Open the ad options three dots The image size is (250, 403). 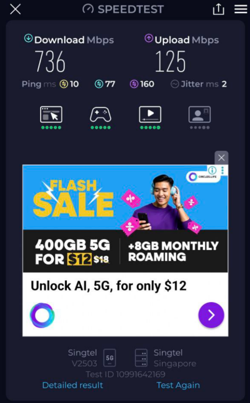tap(223, 170)
